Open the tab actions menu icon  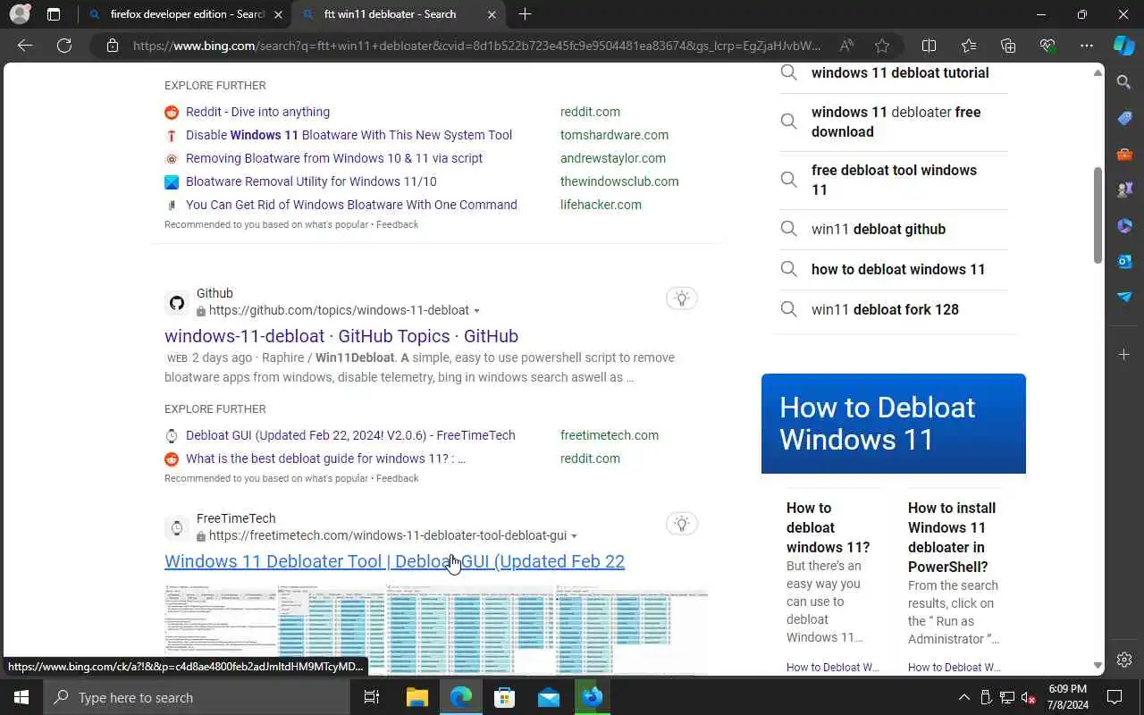click(54, 14)
